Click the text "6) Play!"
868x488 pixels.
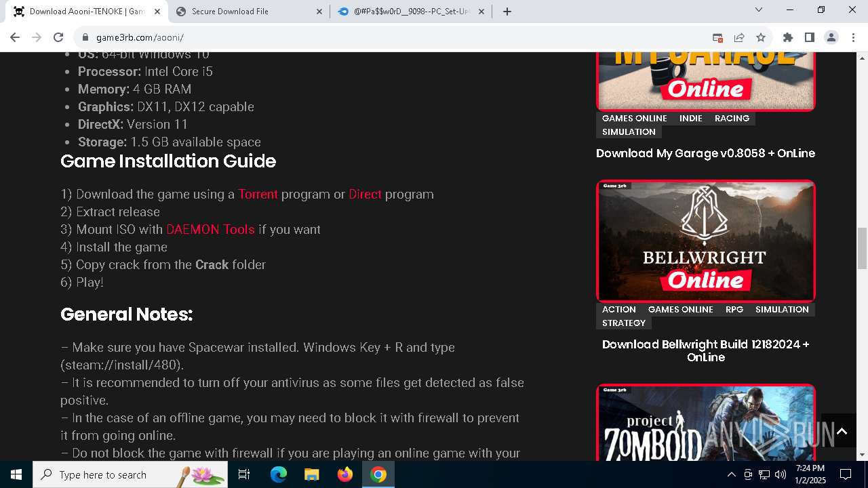[82, 282]
